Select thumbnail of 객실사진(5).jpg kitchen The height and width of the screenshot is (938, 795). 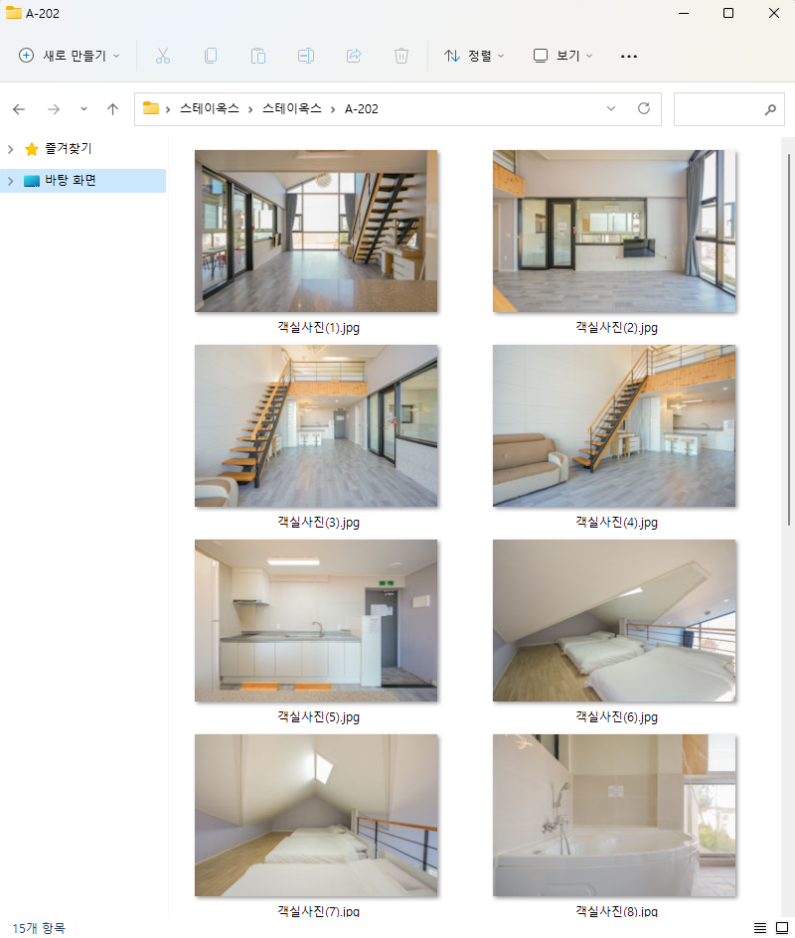coord(316,621)
